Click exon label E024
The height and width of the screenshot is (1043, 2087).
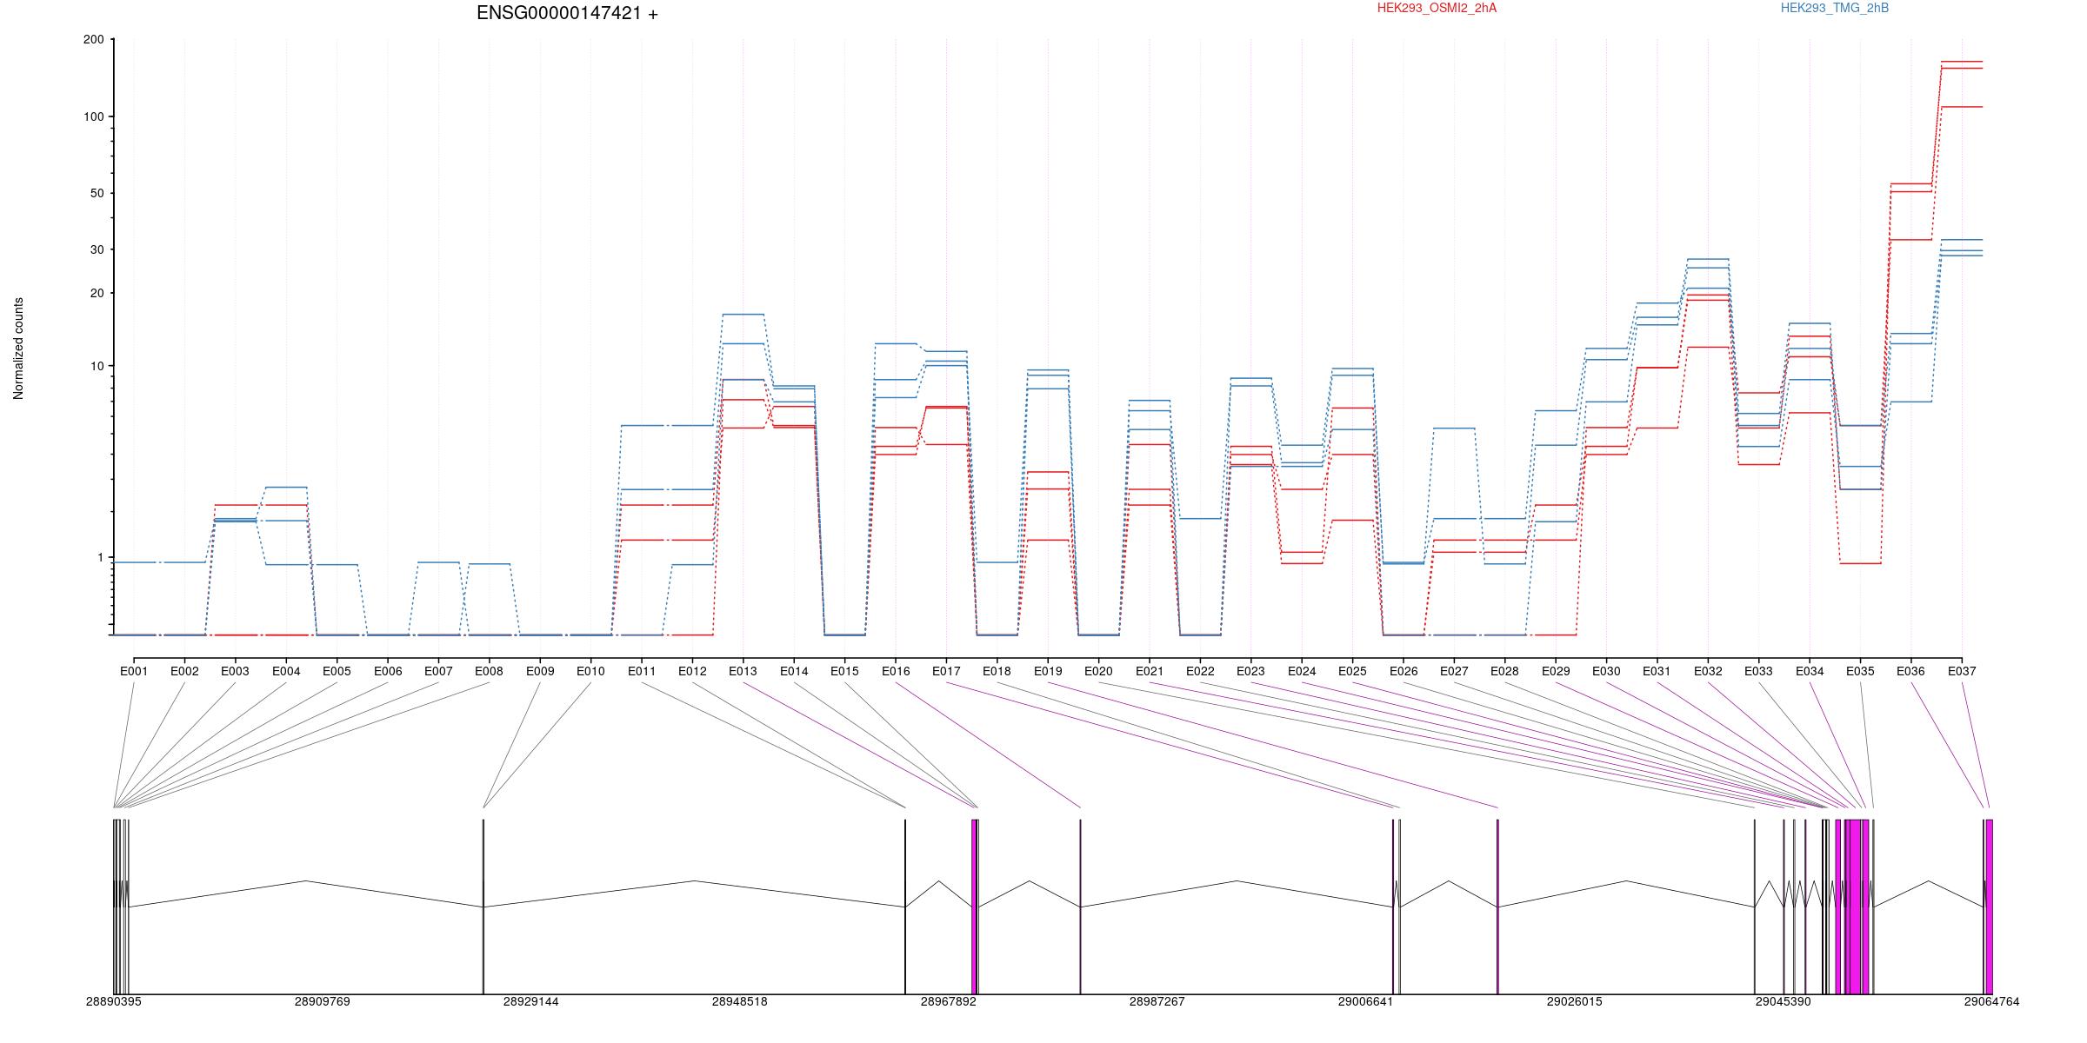[x=1302, y=671]
